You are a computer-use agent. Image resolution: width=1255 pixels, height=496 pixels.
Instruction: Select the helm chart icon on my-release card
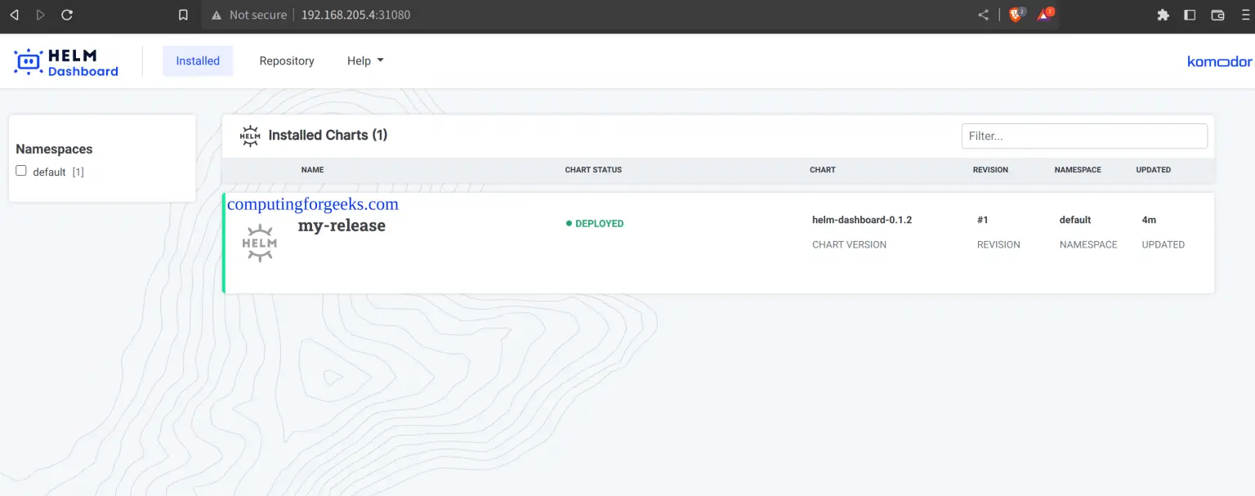pos(259,243)
